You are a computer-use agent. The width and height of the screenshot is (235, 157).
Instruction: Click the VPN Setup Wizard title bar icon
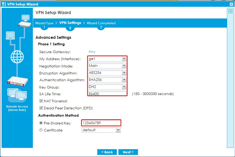point(3,4)
